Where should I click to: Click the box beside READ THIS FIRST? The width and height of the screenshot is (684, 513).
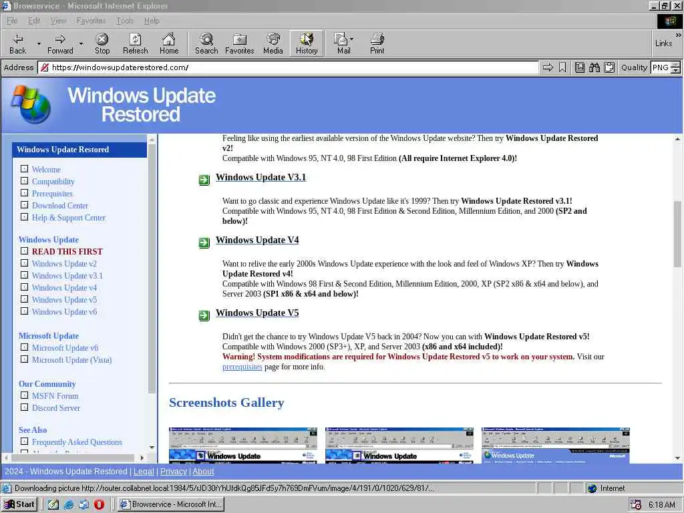[25, 251]
